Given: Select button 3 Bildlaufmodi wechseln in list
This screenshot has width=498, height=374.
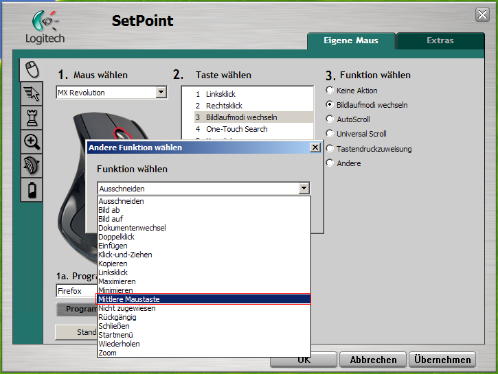Looking at the screenshot, I should coord(253,117).
